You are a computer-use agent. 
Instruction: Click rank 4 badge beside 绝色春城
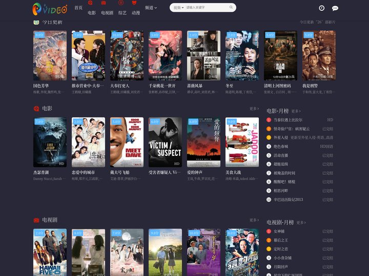click(x=269, y=147)
